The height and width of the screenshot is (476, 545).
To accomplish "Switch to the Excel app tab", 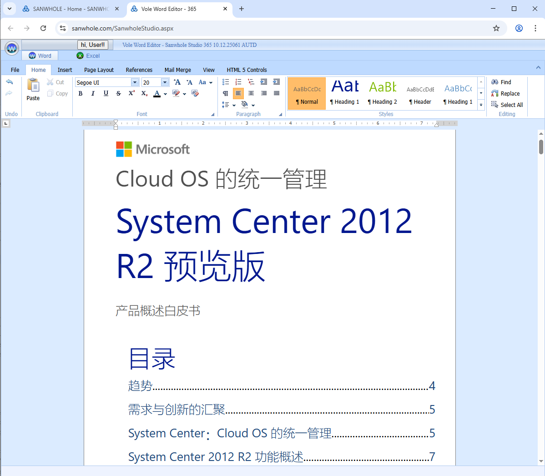I will pyautogui.click(x=88, y=56).
